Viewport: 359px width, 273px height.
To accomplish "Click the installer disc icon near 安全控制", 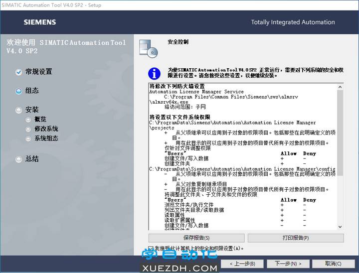I will [149, 48].
